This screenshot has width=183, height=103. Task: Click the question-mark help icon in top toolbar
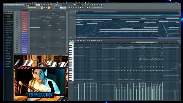point(92,5)
